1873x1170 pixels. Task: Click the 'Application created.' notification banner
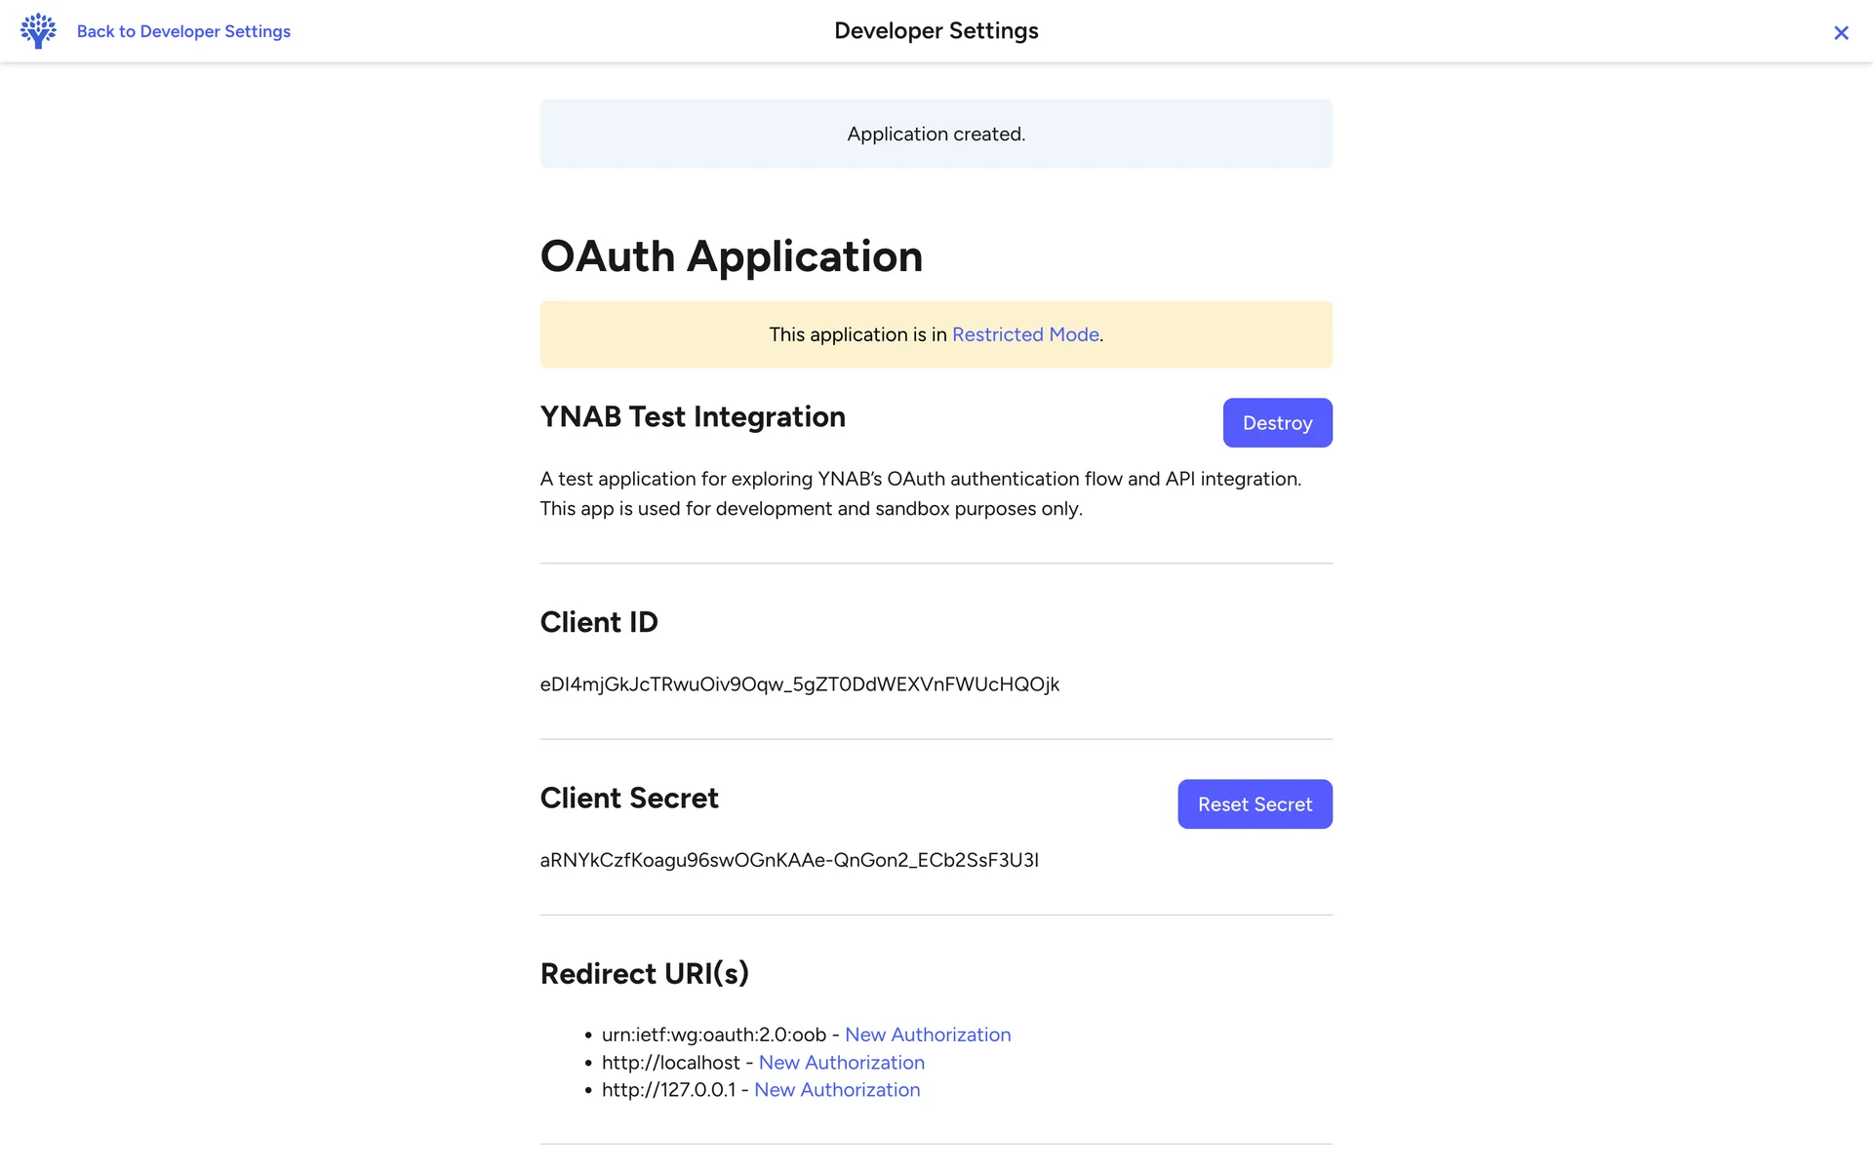click(x=936, y=134)
